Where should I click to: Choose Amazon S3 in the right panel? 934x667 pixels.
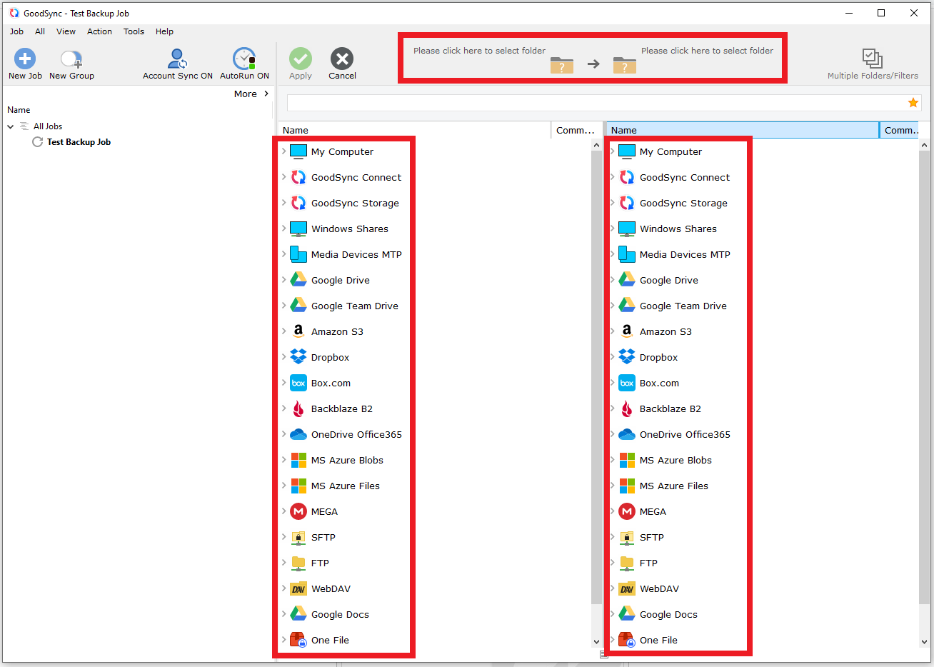pyautogui.click(x=665, y=331)
